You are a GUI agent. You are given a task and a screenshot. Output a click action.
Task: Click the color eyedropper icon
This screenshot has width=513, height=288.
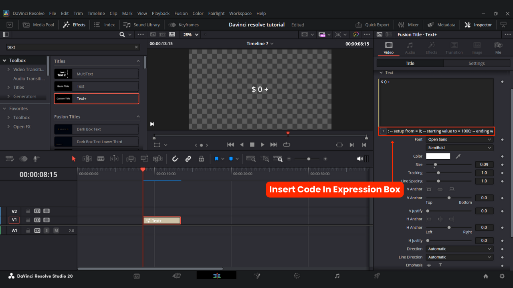458,156
